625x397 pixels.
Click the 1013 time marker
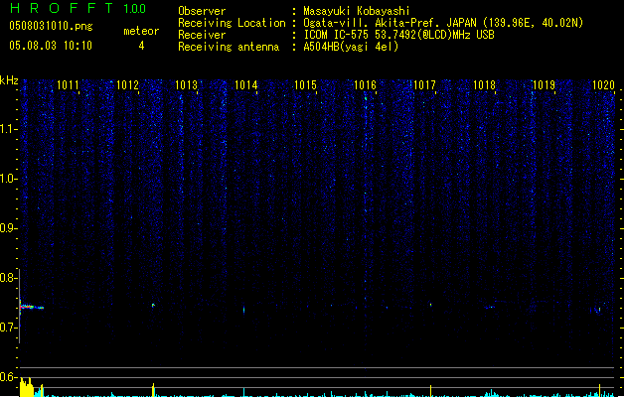click(x=187, y=85)
